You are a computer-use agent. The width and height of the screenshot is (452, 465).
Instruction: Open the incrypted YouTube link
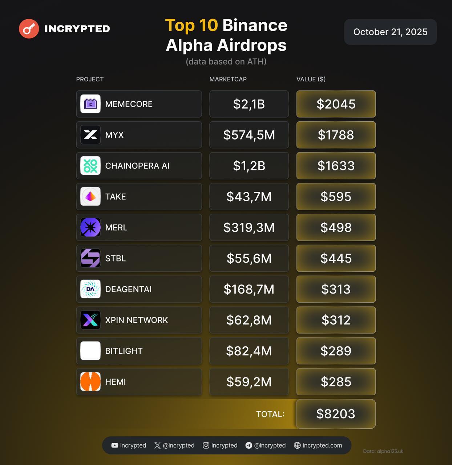tap(129, 445)
